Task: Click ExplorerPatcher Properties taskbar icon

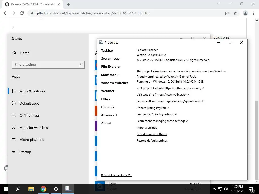Action: (68, 189)
